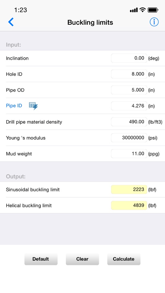Click the Clear button
The height and width of the screenshot is (293, 165).
(x=82, y=259)
